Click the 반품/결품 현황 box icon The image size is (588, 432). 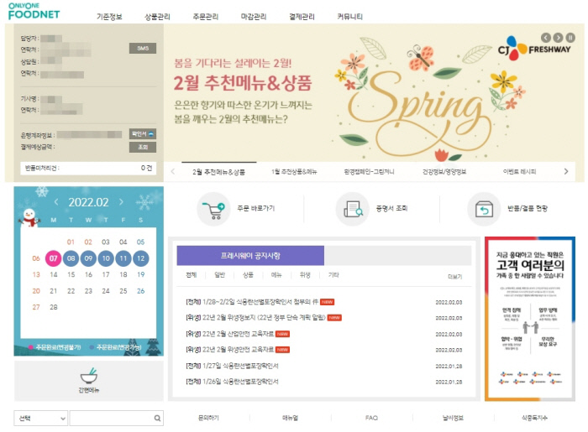pyautogui.click(x=484, y=209)
